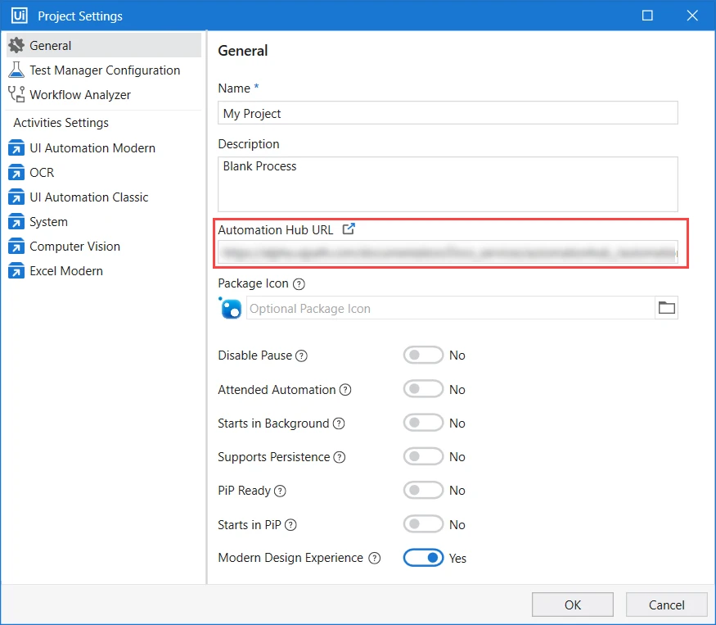This screenshot has height=625, width=716.
Task: Maximize the Project Settings window
Action: (x=647, y=16)
